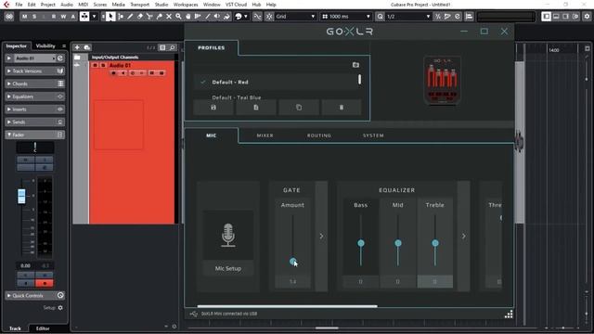Select the Object Selection arrow tool
This screenshot has width=594, height=334.
click(x=110, y=17)
